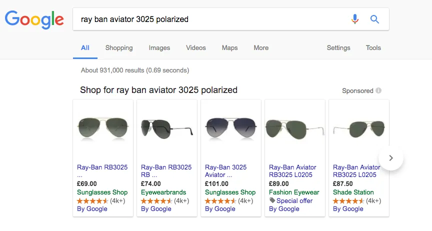
Task: Open the Sponsored info icon
Action: click(378, 90)
